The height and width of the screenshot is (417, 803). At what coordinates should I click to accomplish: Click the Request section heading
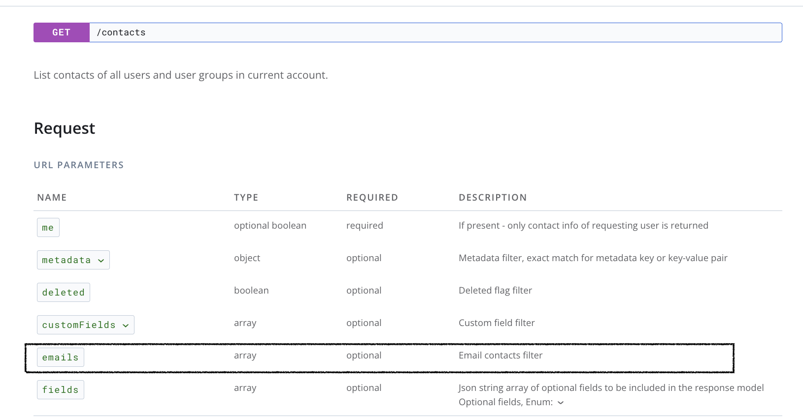click(65, 128)
